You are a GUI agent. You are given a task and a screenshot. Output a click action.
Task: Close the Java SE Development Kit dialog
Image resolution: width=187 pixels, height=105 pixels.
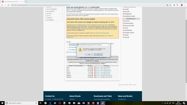click(109, 45)
